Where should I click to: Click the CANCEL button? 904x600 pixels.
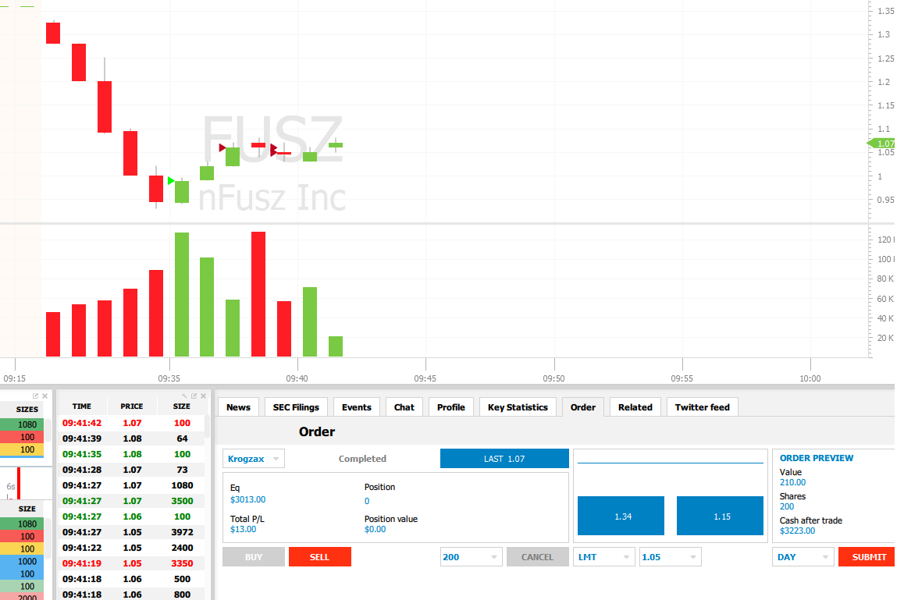pos(537,557)
